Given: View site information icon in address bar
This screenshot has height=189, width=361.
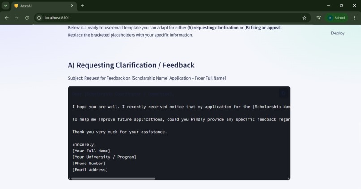Looking at the screenshot, I should click(39, 18).
